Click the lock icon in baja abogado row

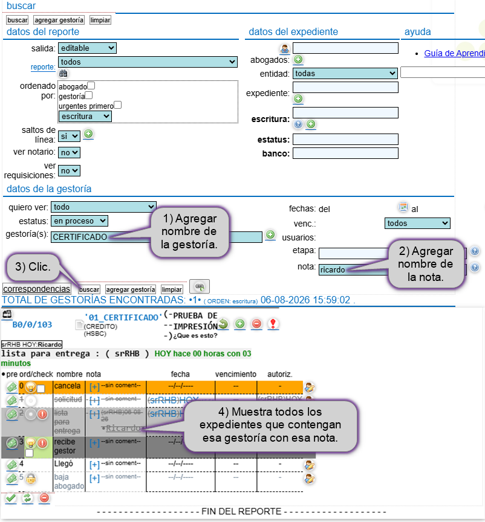(x=31, y=478)
